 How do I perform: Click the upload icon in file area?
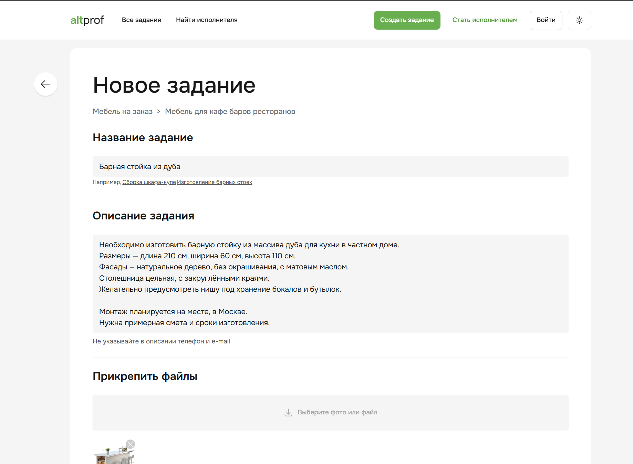pos(288,412)
